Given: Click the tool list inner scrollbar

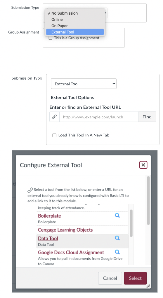Looking at the screenshot, I should click(x=131, y=223).
